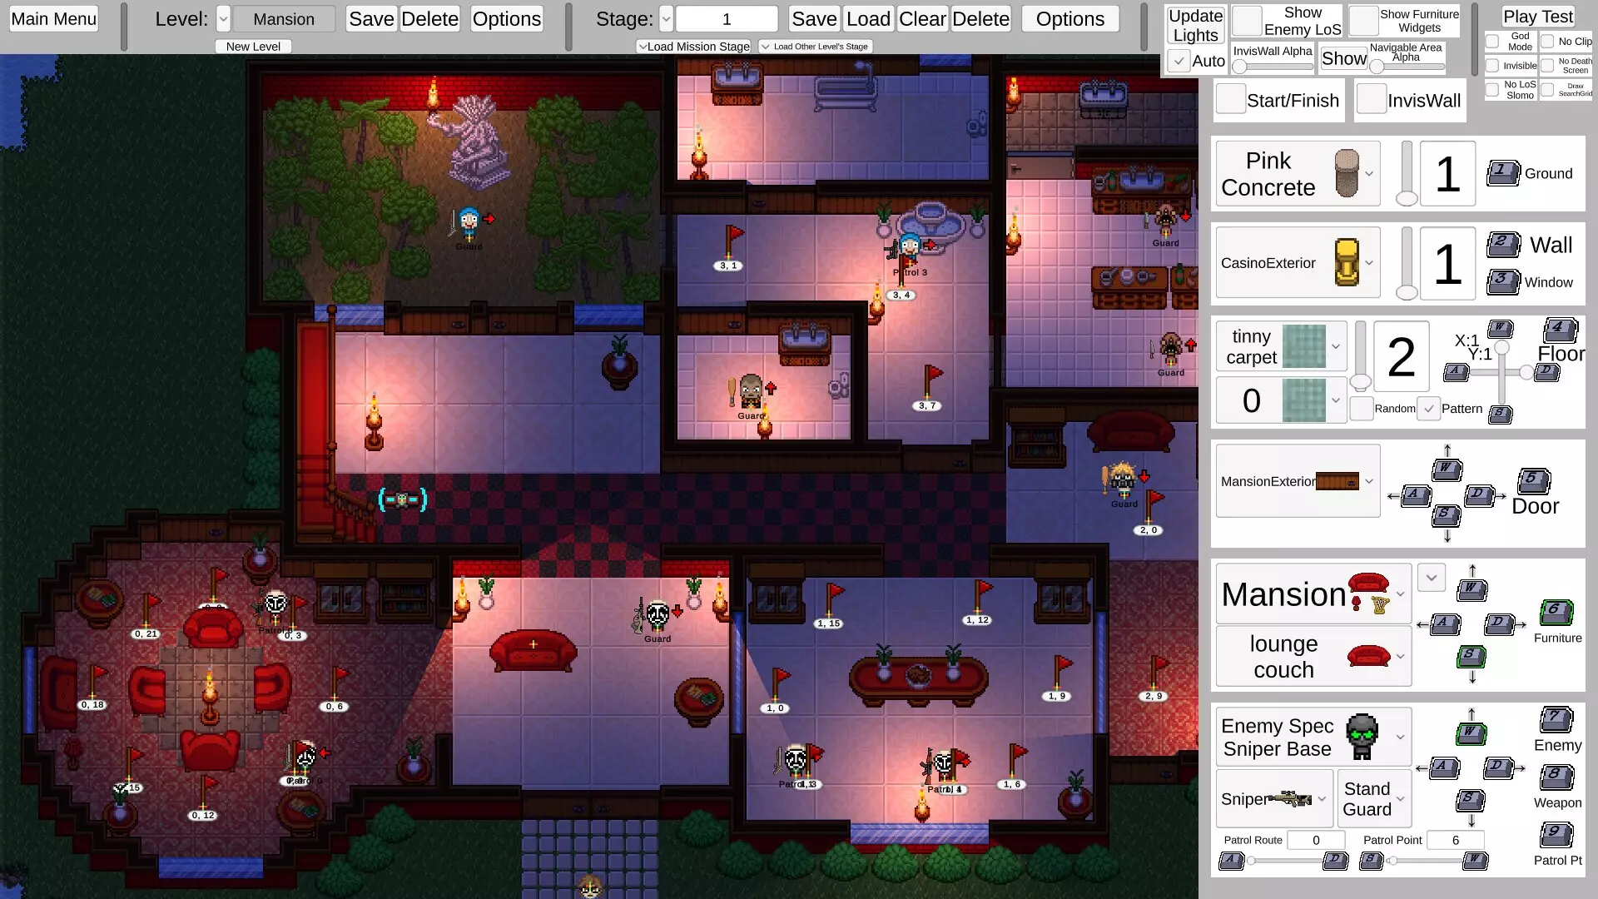
Task: Click the Door key icon labeled 5
Action: 1533,480
